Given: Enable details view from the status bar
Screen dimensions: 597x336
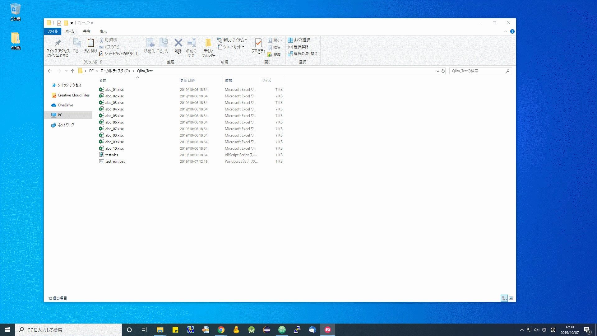Looking at the screenshot, I should point(504,298).
